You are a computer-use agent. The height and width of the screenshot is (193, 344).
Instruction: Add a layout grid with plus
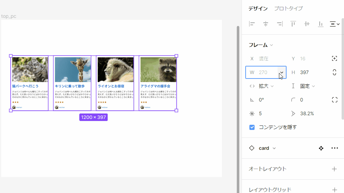pos(334,190)
